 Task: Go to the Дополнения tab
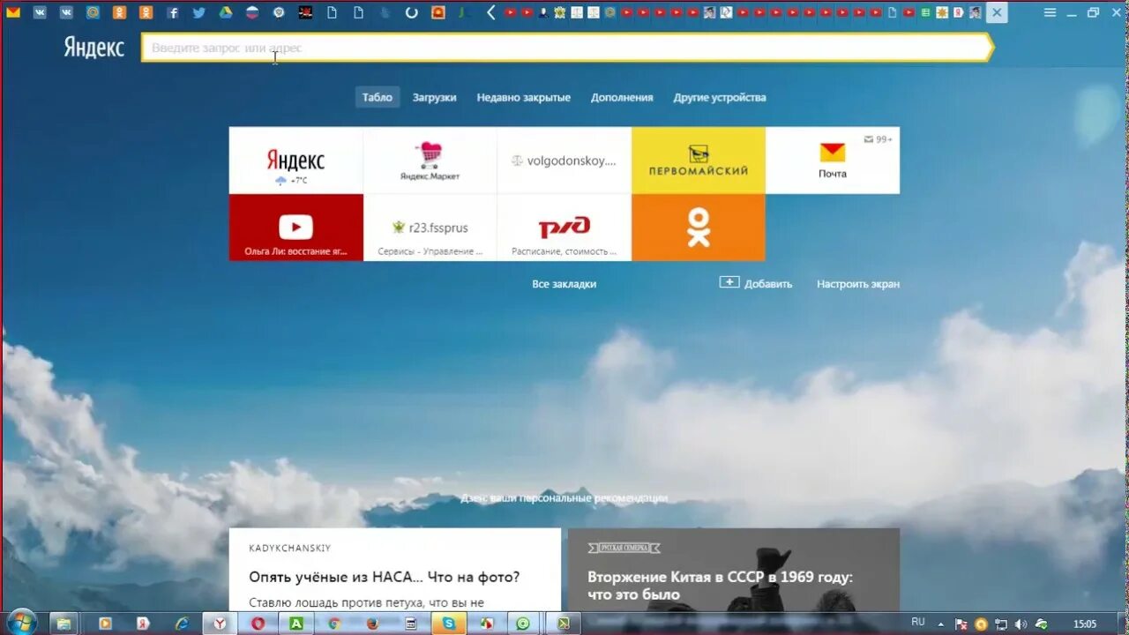click(622, 97)
